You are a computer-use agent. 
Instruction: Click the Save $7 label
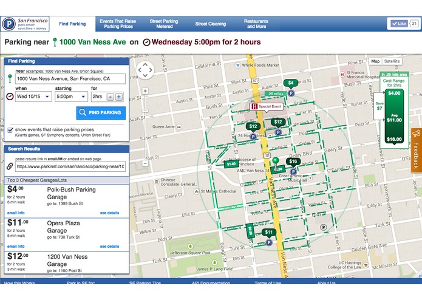(x=379, y=106)
